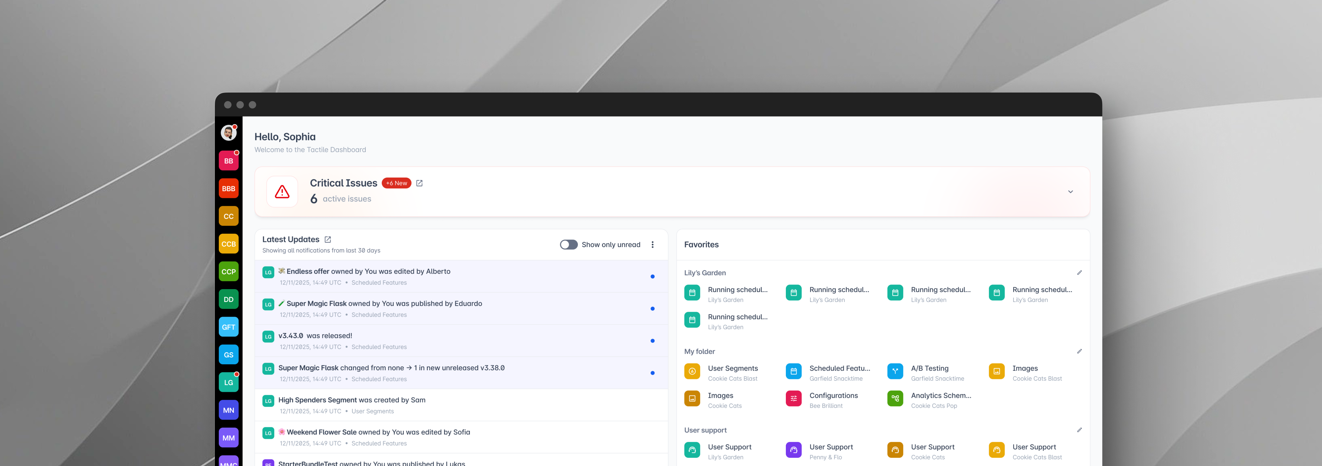
Task: Open the BB game in sidebar
Action: (228, 161)
